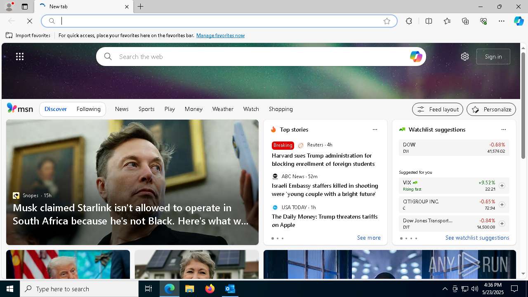The height and width of the screenshot is (297, 528).
Task: Open Harvard sues Trump administration story
Action: coord(323,160)
